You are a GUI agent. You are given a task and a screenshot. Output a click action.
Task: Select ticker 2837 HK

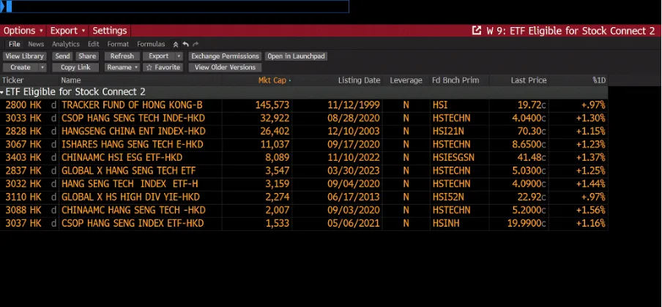pos(23,171)
